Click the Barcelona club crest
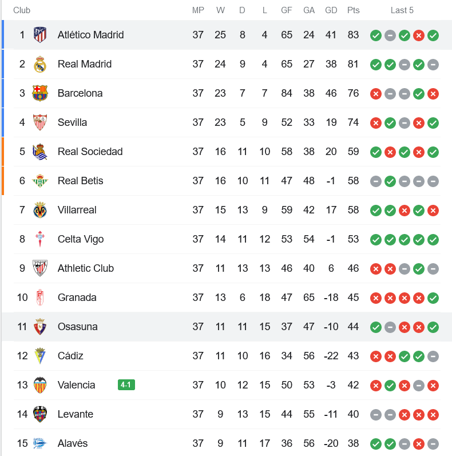 40,93
